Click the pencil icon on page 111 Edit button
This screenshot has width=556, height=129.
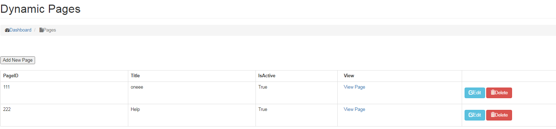pos(471,92)
